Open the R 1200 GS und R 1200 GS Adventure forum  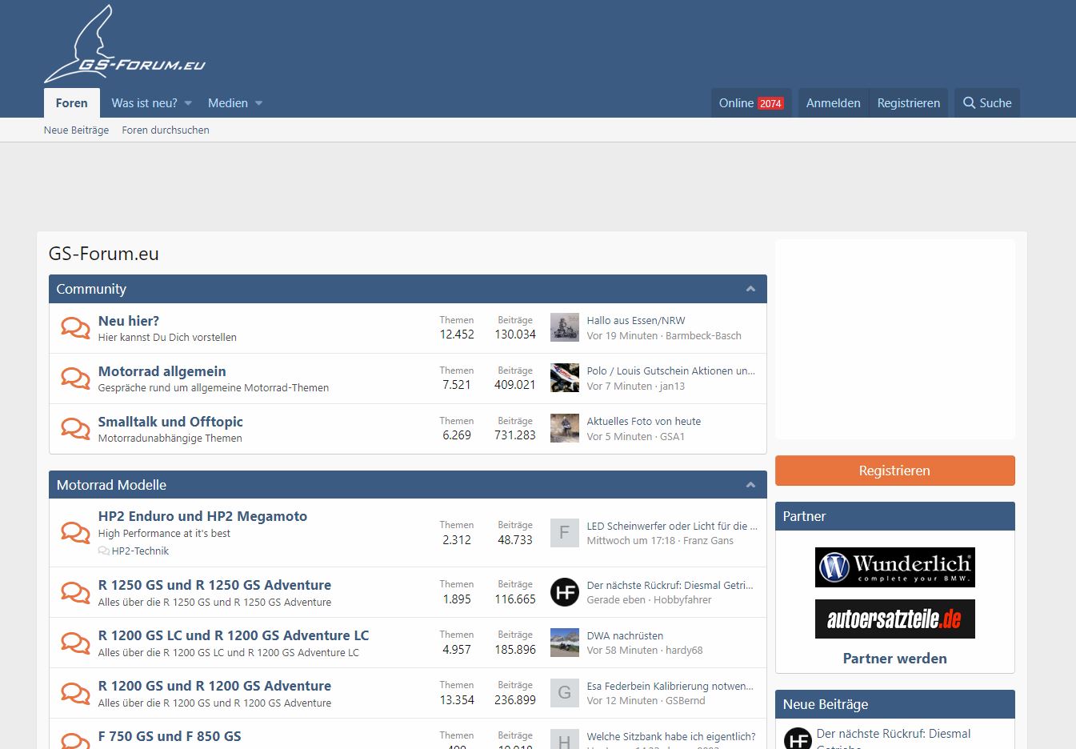[214, 686]
